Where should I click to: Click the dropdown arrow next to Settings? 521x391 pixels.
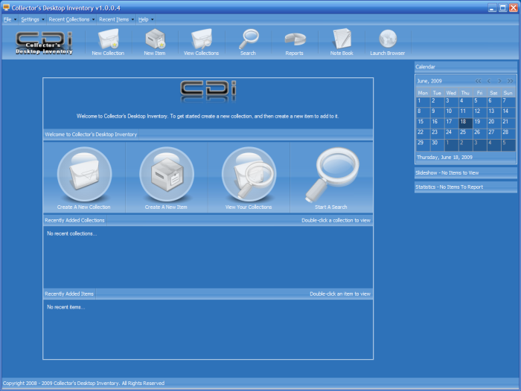tap(43, 19)
